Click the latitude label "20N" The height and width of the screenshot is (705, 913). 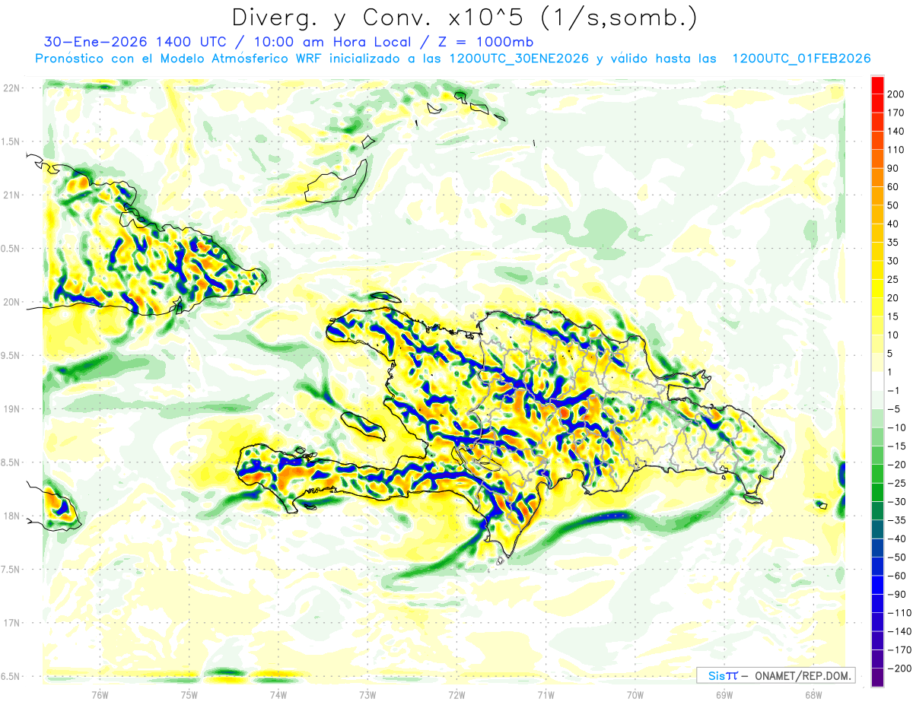(11, 302)
